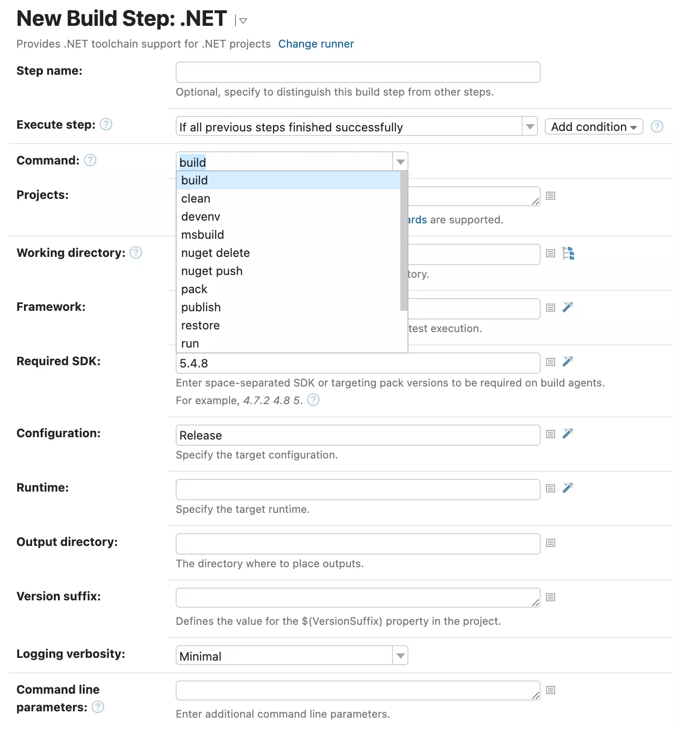Expand the Add condition dropdown

pyautogui.click(x=593, y=127)
